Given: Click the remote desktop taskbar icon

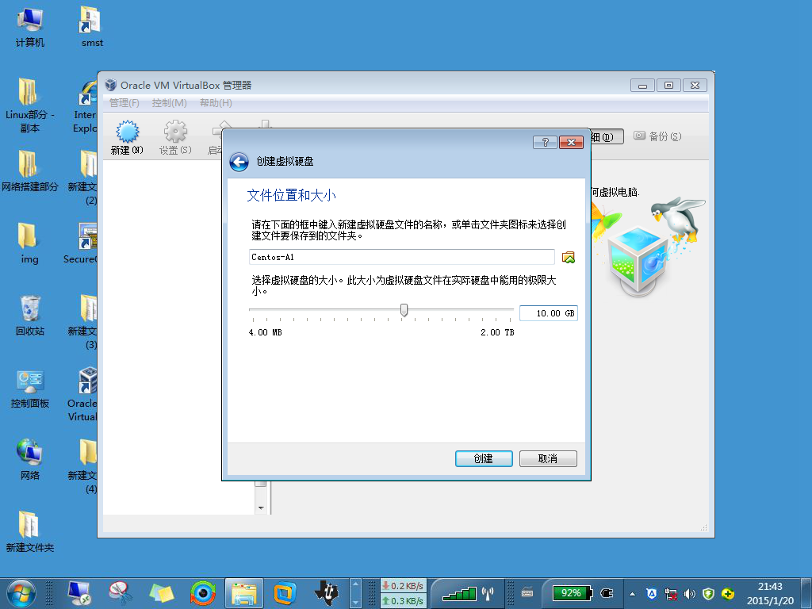Looking at the screenshot, I should point(79,593).
